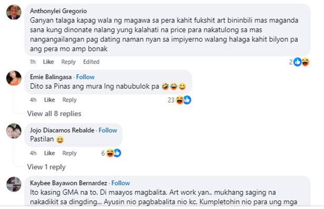Open Kaybee Bayawon Bernardez's name link
This screenshot has width=324, height=209.
click(x=69, y=183)
